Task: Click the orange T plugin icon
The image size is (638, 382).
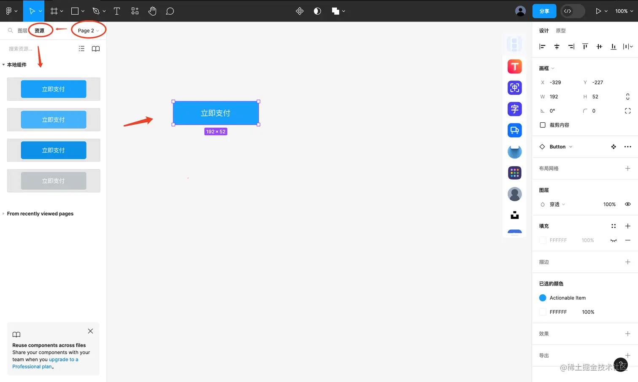Action: (515, 67)
